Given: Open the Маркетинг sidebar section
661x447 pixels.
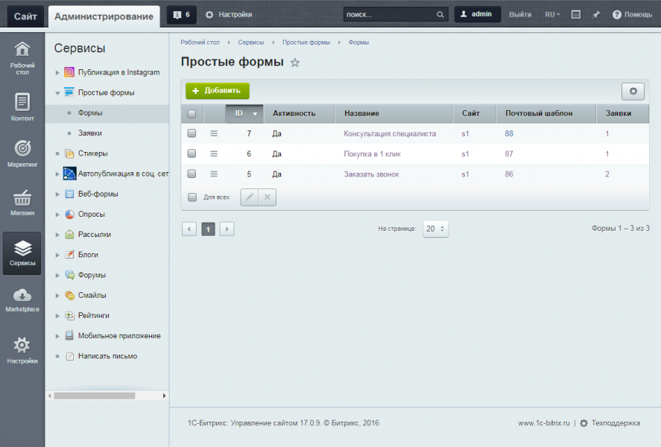Looking at the screenshot, I should [22, 153].
